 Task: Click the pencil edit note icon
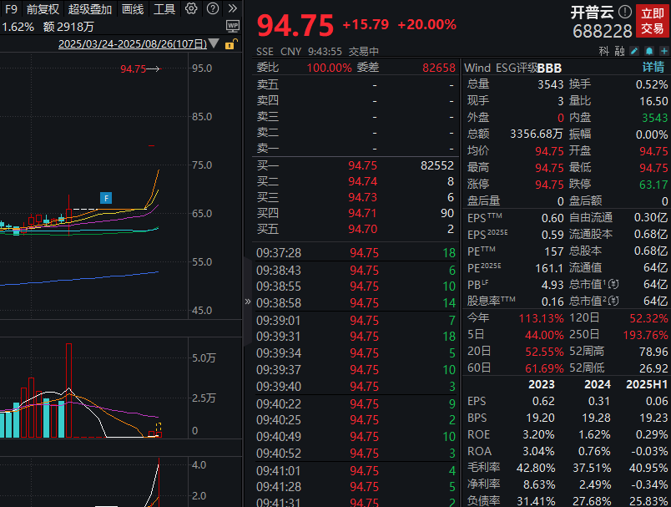pos(634,51)
